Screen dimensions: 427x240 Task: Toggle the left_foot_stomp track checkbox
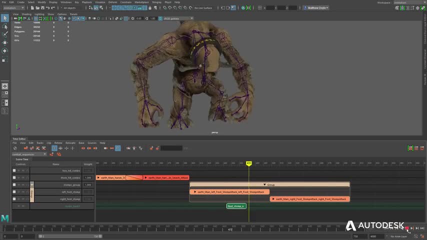click(x=14, y=191)
